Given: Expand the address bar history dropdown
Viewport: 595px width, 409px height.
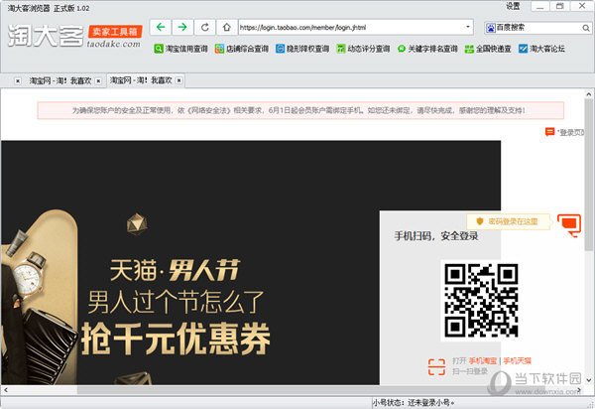Looking at the screenshot, I should click(x=468, y=27).
